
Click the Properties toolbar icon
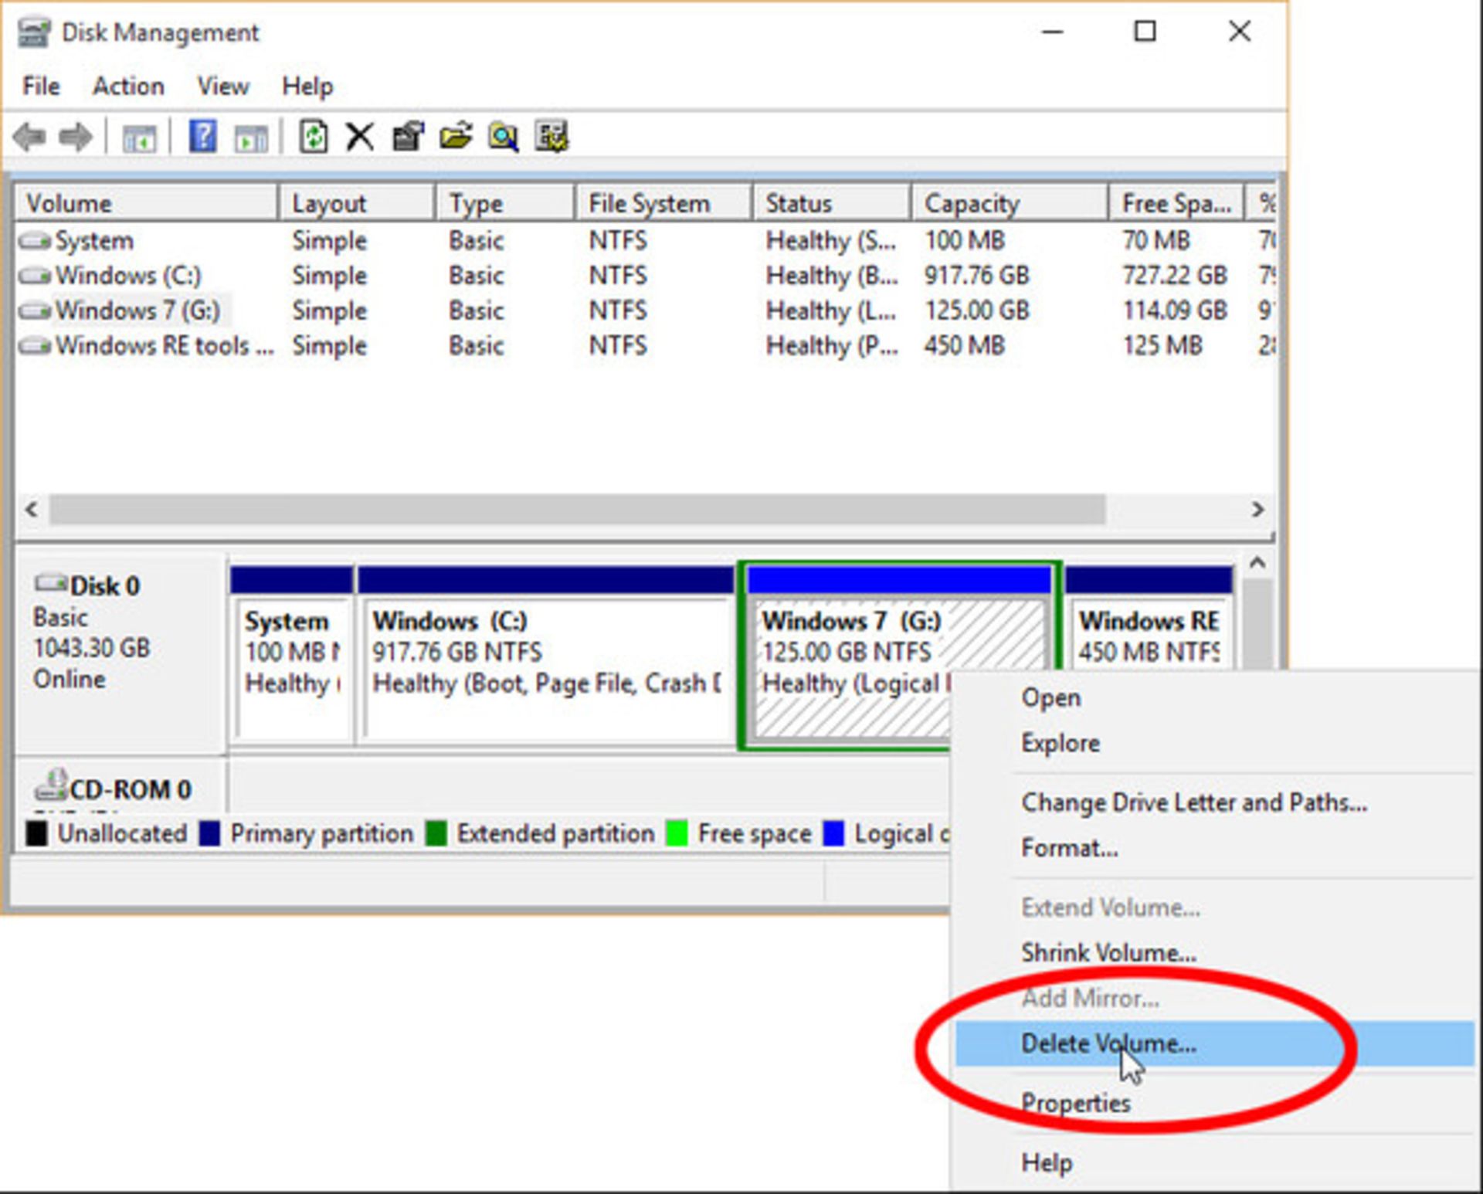click(x=409, y=137)
